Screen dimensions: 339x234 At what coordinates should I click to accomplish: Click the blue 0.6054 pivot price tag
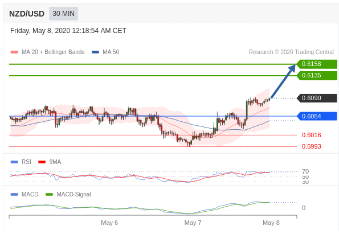coord(317,116)
